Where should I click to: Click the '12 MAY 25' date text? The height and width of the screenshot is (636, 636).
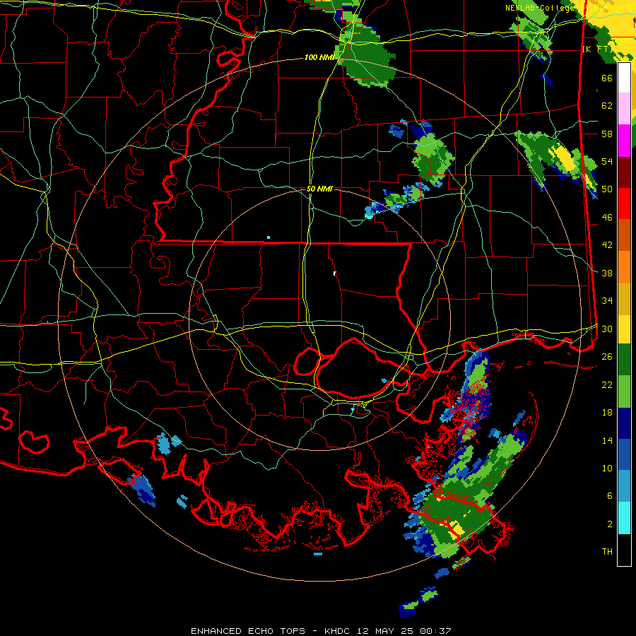pyautogui.click(x=385, y=631)
